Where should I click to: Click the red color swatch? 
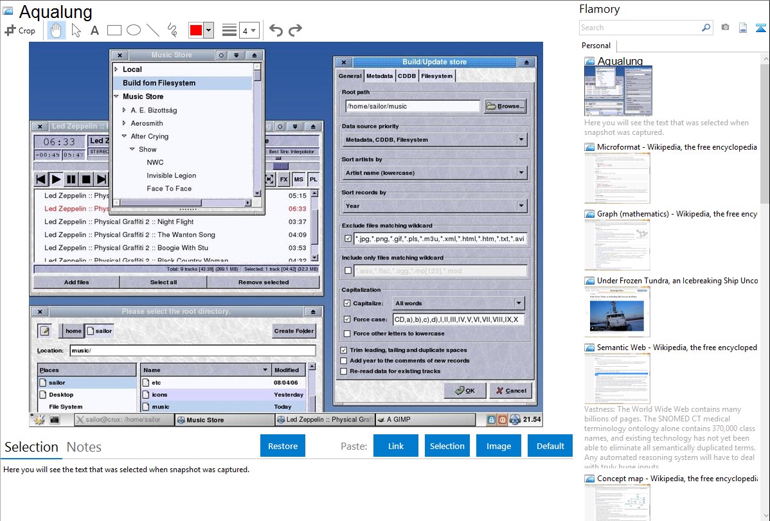point(196,30)
